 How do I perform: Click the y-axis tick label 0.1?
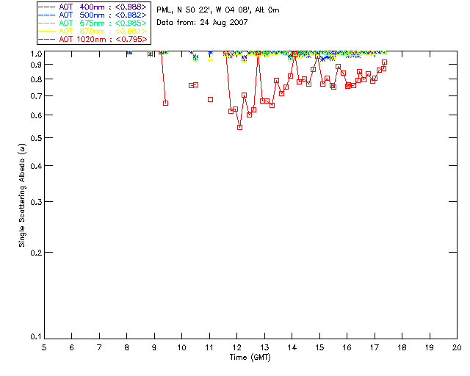[x=36, y=337]
